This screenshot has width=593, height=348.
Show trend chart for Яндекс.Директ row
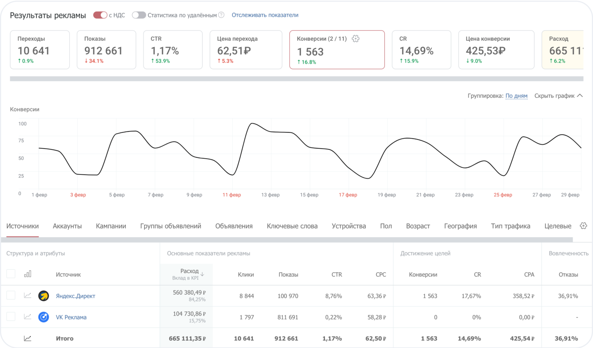(x=28, y=295)
